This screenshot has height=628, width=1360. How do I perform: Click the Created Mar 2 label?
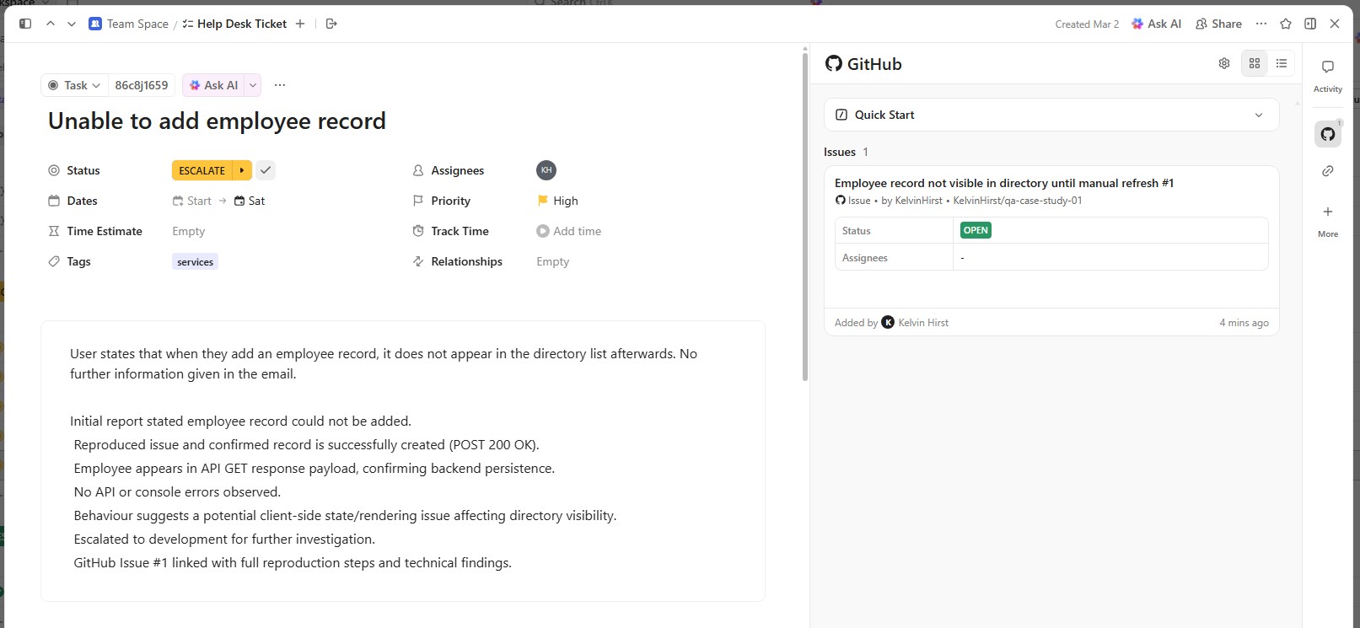pyautogui.click(x=1087, y=24)
